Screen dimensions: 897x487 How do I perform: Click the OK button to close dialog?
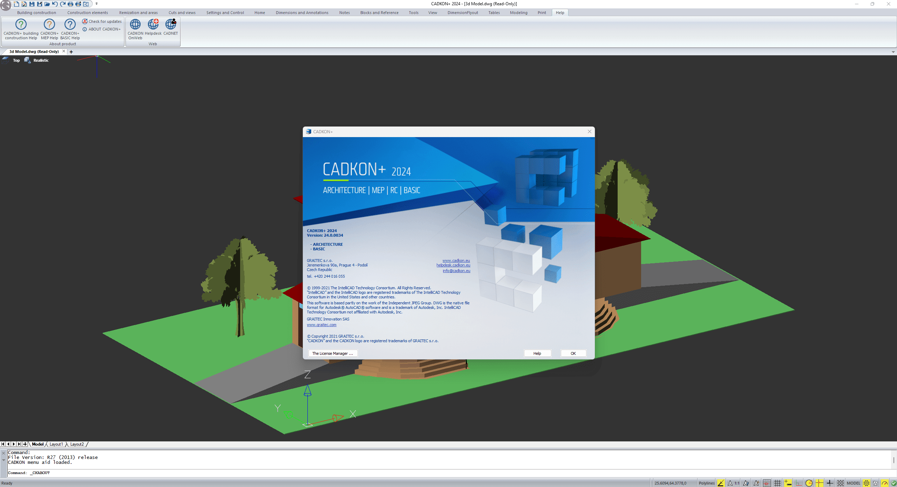pos(573,353)
